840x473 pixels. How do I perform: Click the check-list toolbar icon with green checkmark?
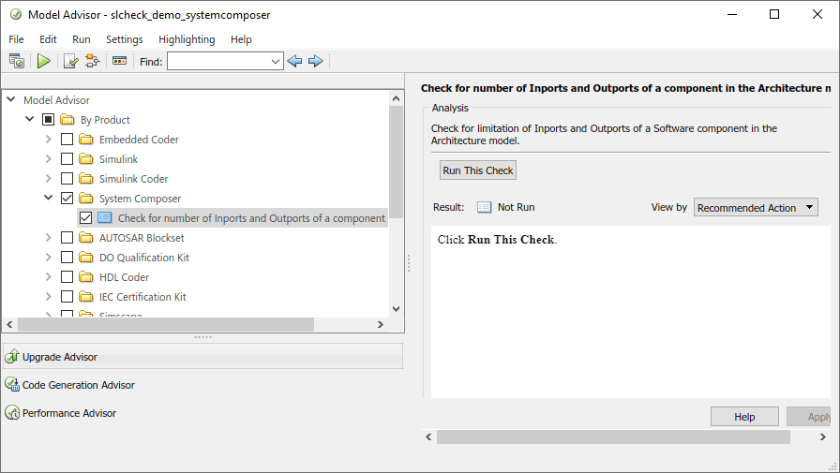(x=70, y=61)
